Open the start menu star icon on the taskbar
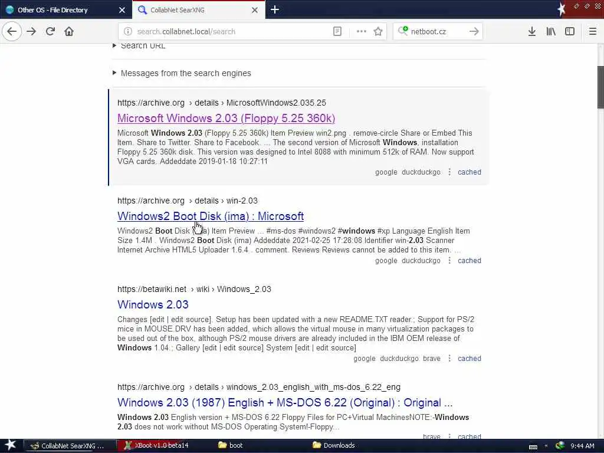The width and height of the screenshot is (604, 453). pos(11,445)
